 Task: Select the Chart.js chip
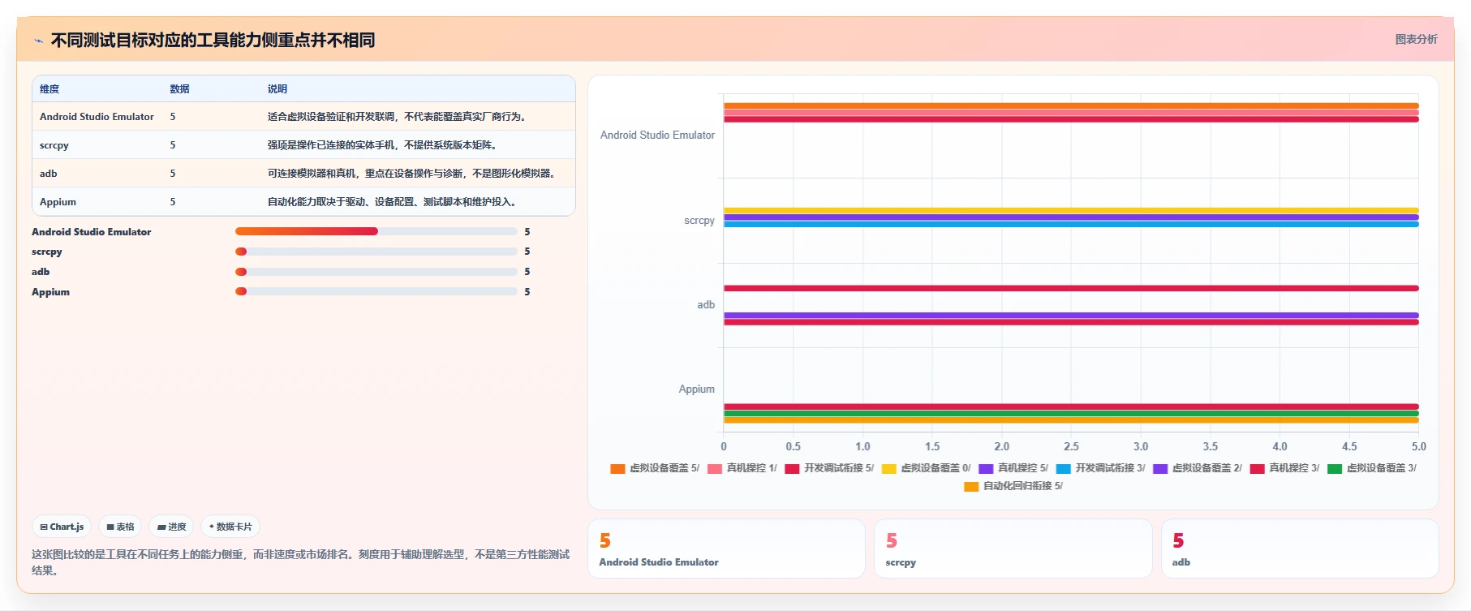[62, 527]
